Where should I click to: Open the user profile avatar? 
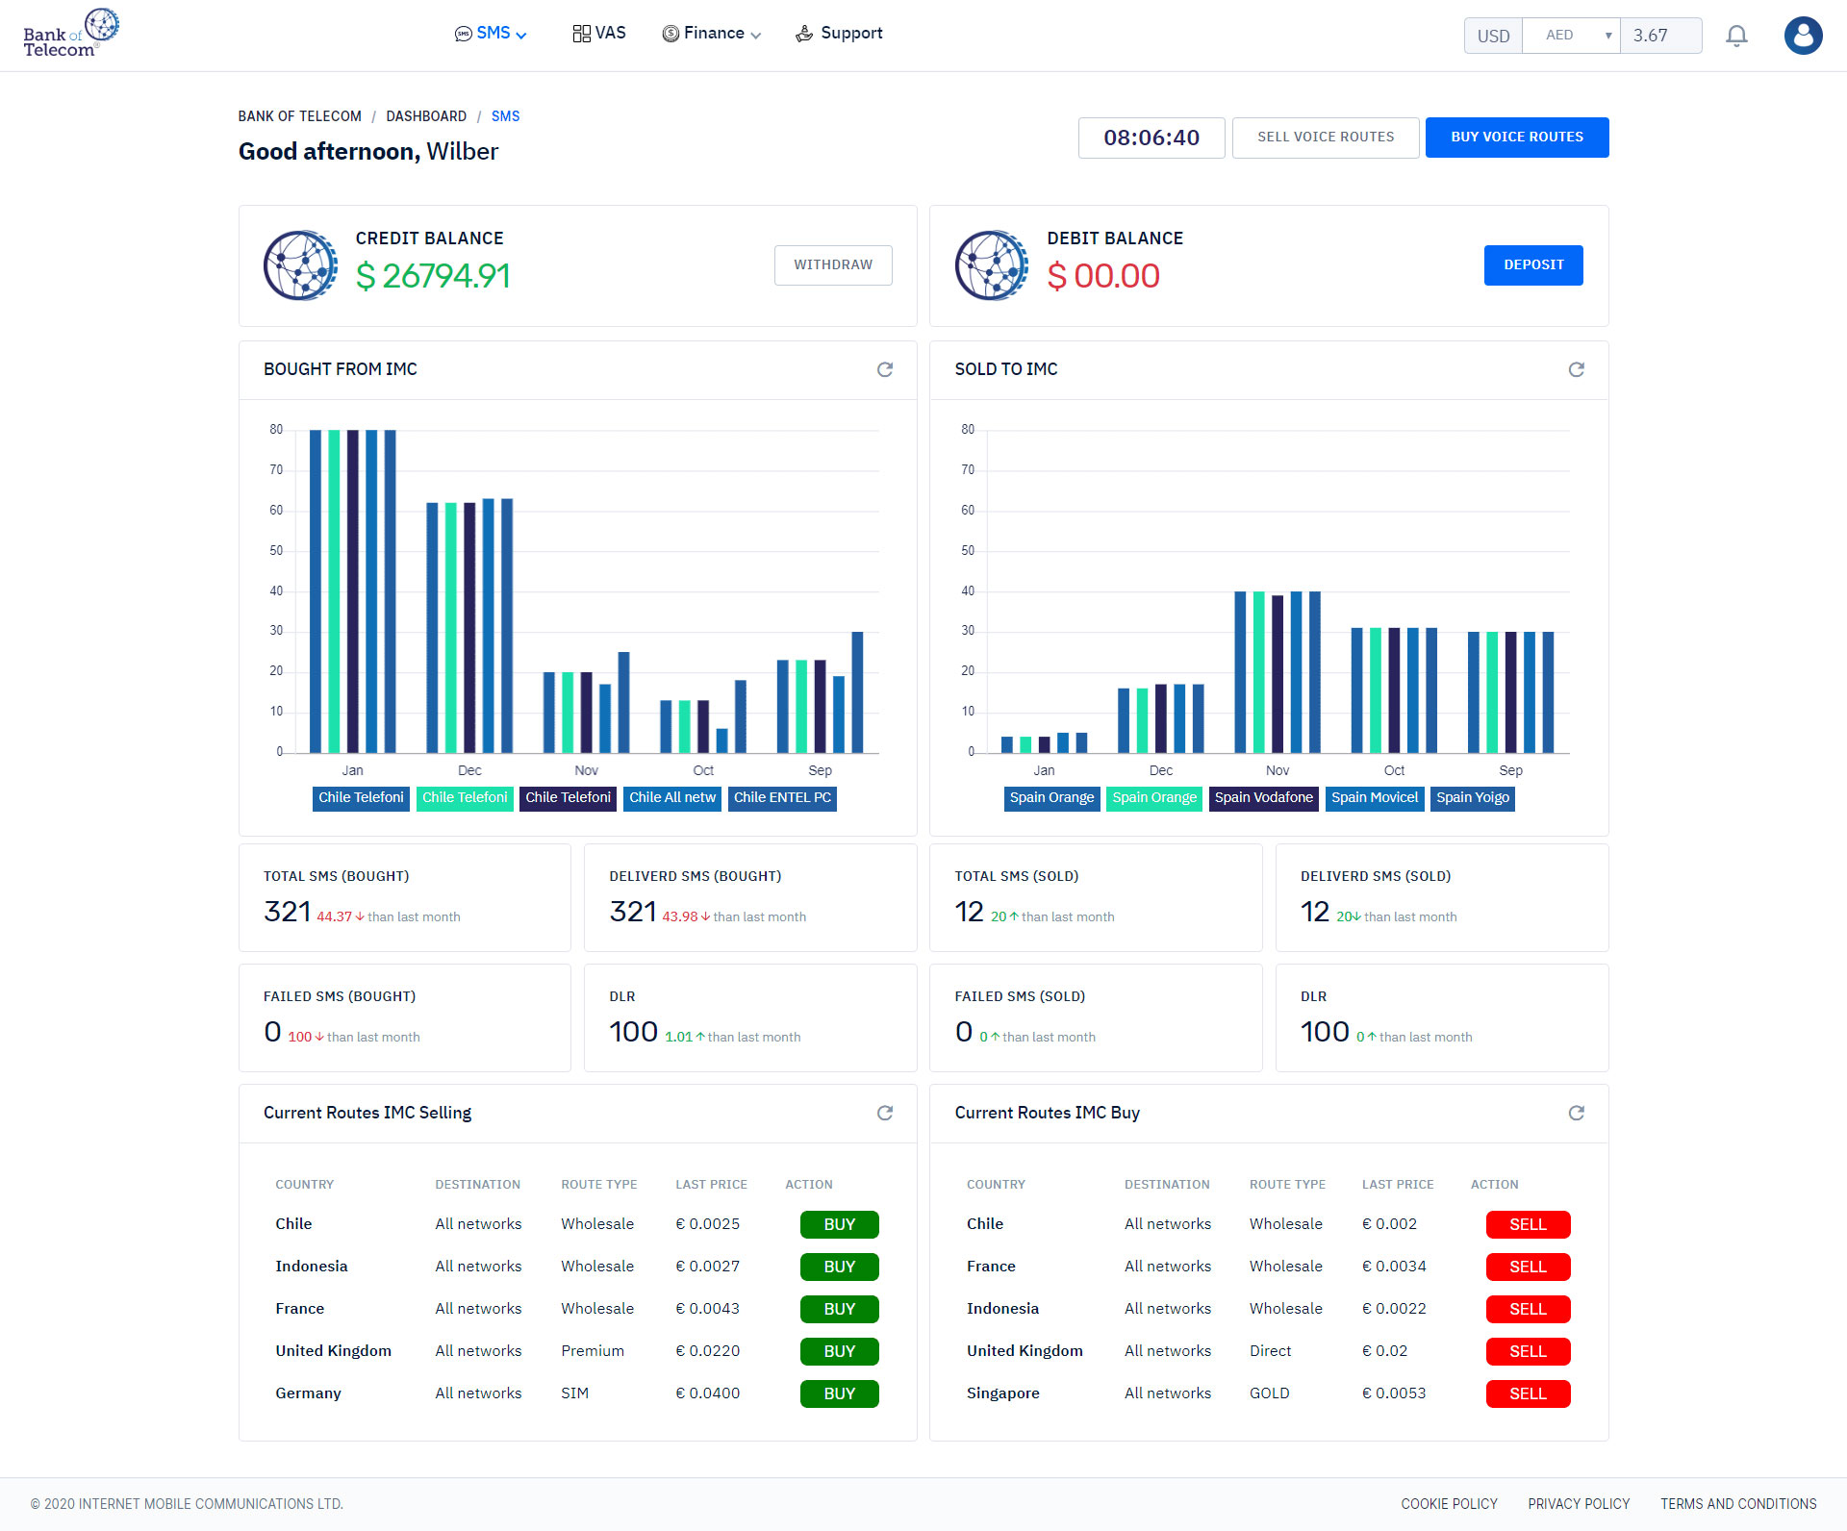coord(1803,36)
